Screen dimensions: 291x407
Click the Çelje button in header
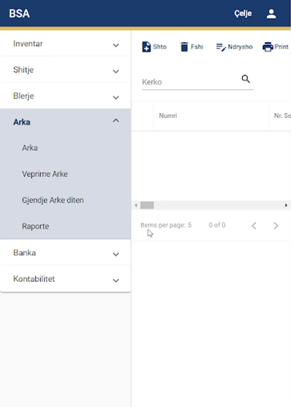coord(243,14)
